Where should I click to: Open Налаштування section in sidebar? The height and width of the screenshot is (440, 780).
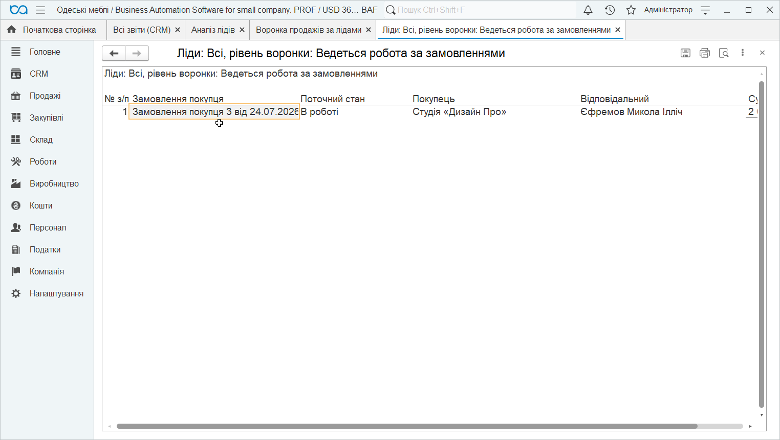click(x=47, y=293)
